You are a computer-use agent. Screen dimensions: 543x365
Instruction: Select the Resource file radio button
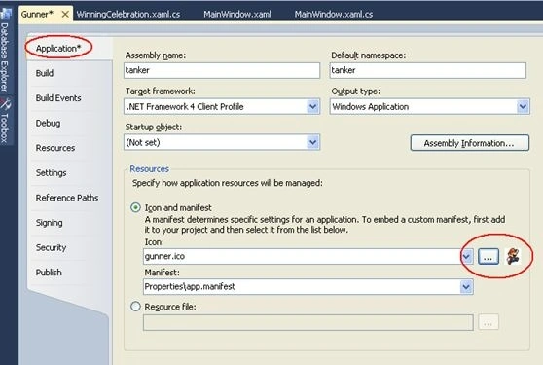click(135, 307)
